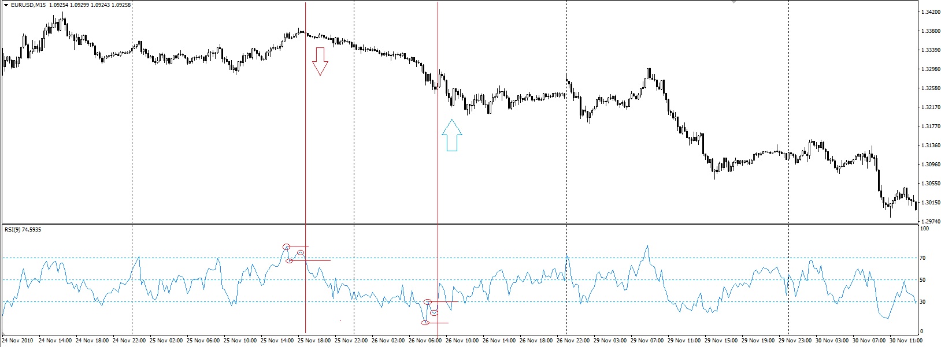Click the RSI(9) 74.5935 indicator label
Screen dimensions: 941x347
coord(23,230)
